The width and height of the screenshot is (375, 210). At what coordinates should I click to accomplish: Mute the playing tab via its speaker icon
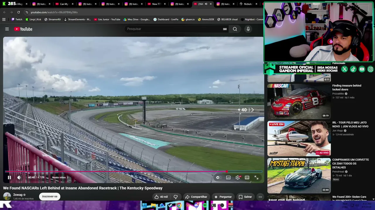click(x=206, y=4)
